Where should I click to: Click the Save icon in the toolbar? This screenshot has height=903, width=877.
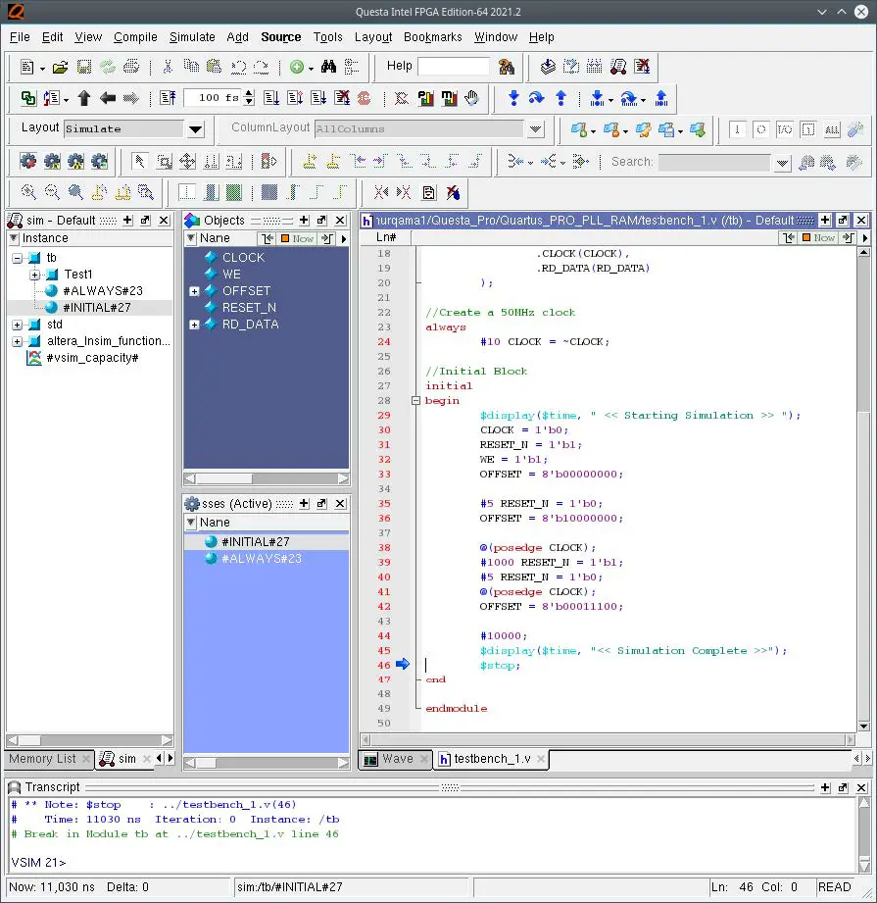pos(82,66)
